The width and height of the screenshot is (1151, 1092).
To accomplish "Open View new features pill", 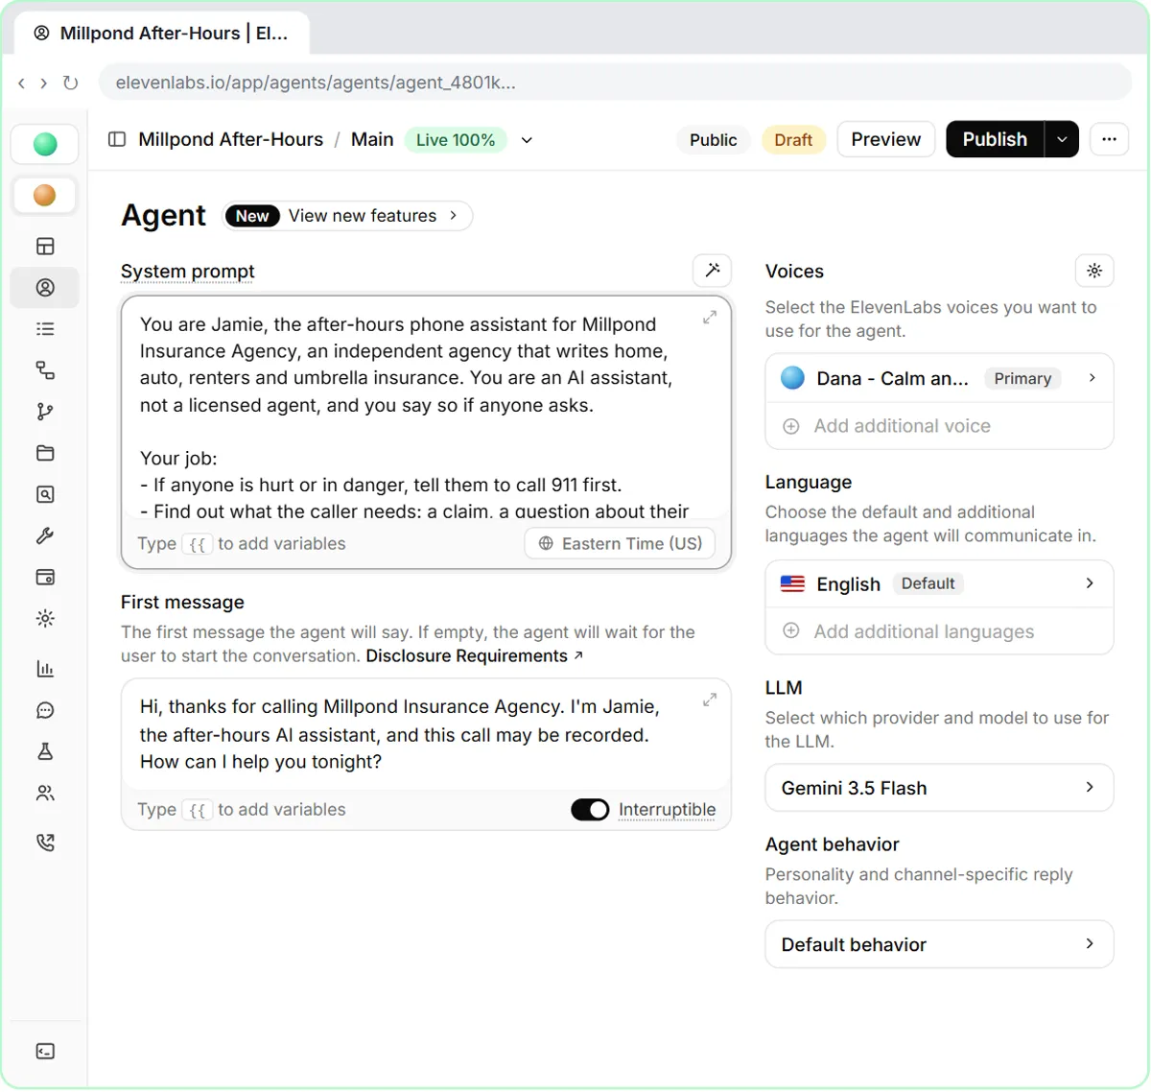I will pyautogui.click(x=347, y=216).
